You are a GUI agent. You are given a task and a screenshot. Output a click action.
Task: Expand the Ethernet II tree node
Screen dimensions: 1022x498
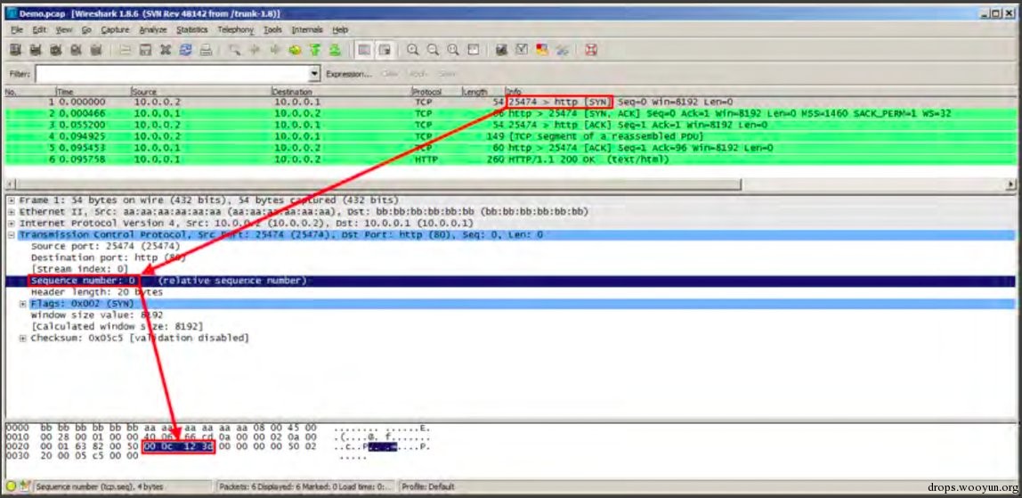click(12, 212)
